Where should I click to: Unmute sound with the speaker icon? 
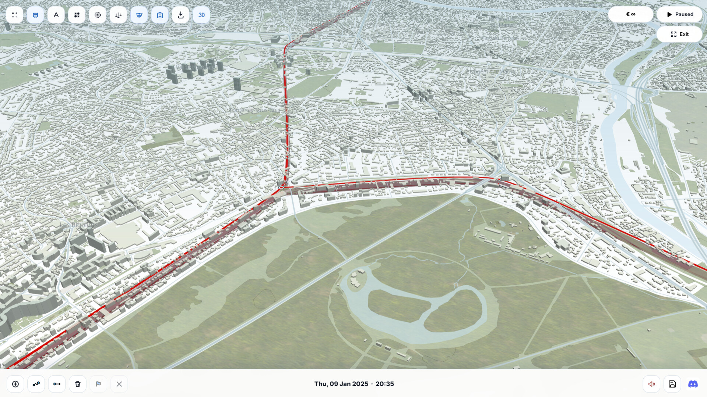(651, 384)
